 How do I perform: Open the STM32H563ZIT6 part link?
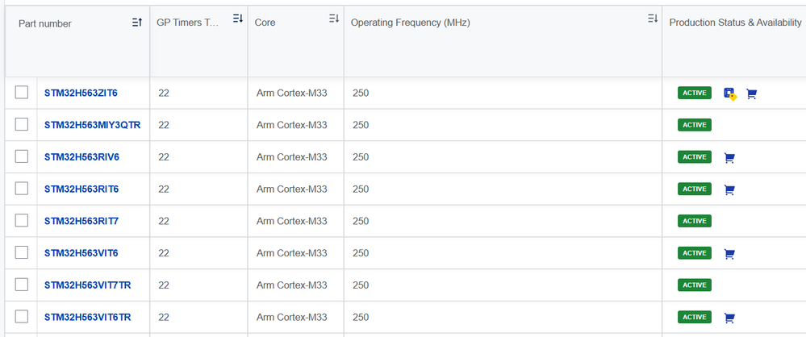[81, 93]
